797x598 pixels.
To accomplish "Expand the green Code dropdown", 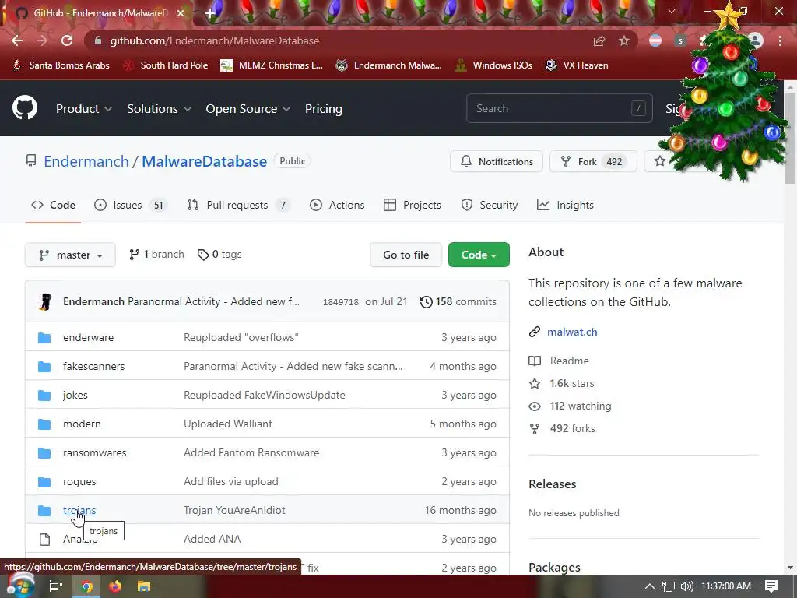I will point(479,255).
